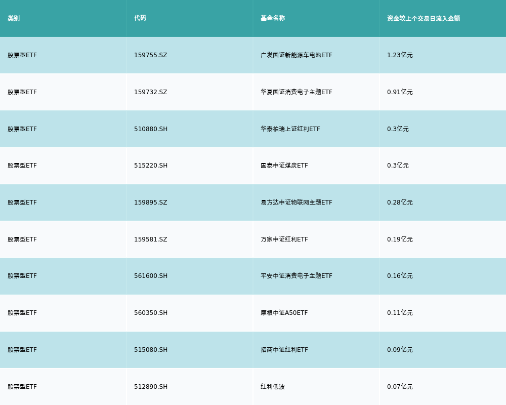Select fund name 摩根中证A50ETF
The image size is (506, 405).
[x=284, y=313]
